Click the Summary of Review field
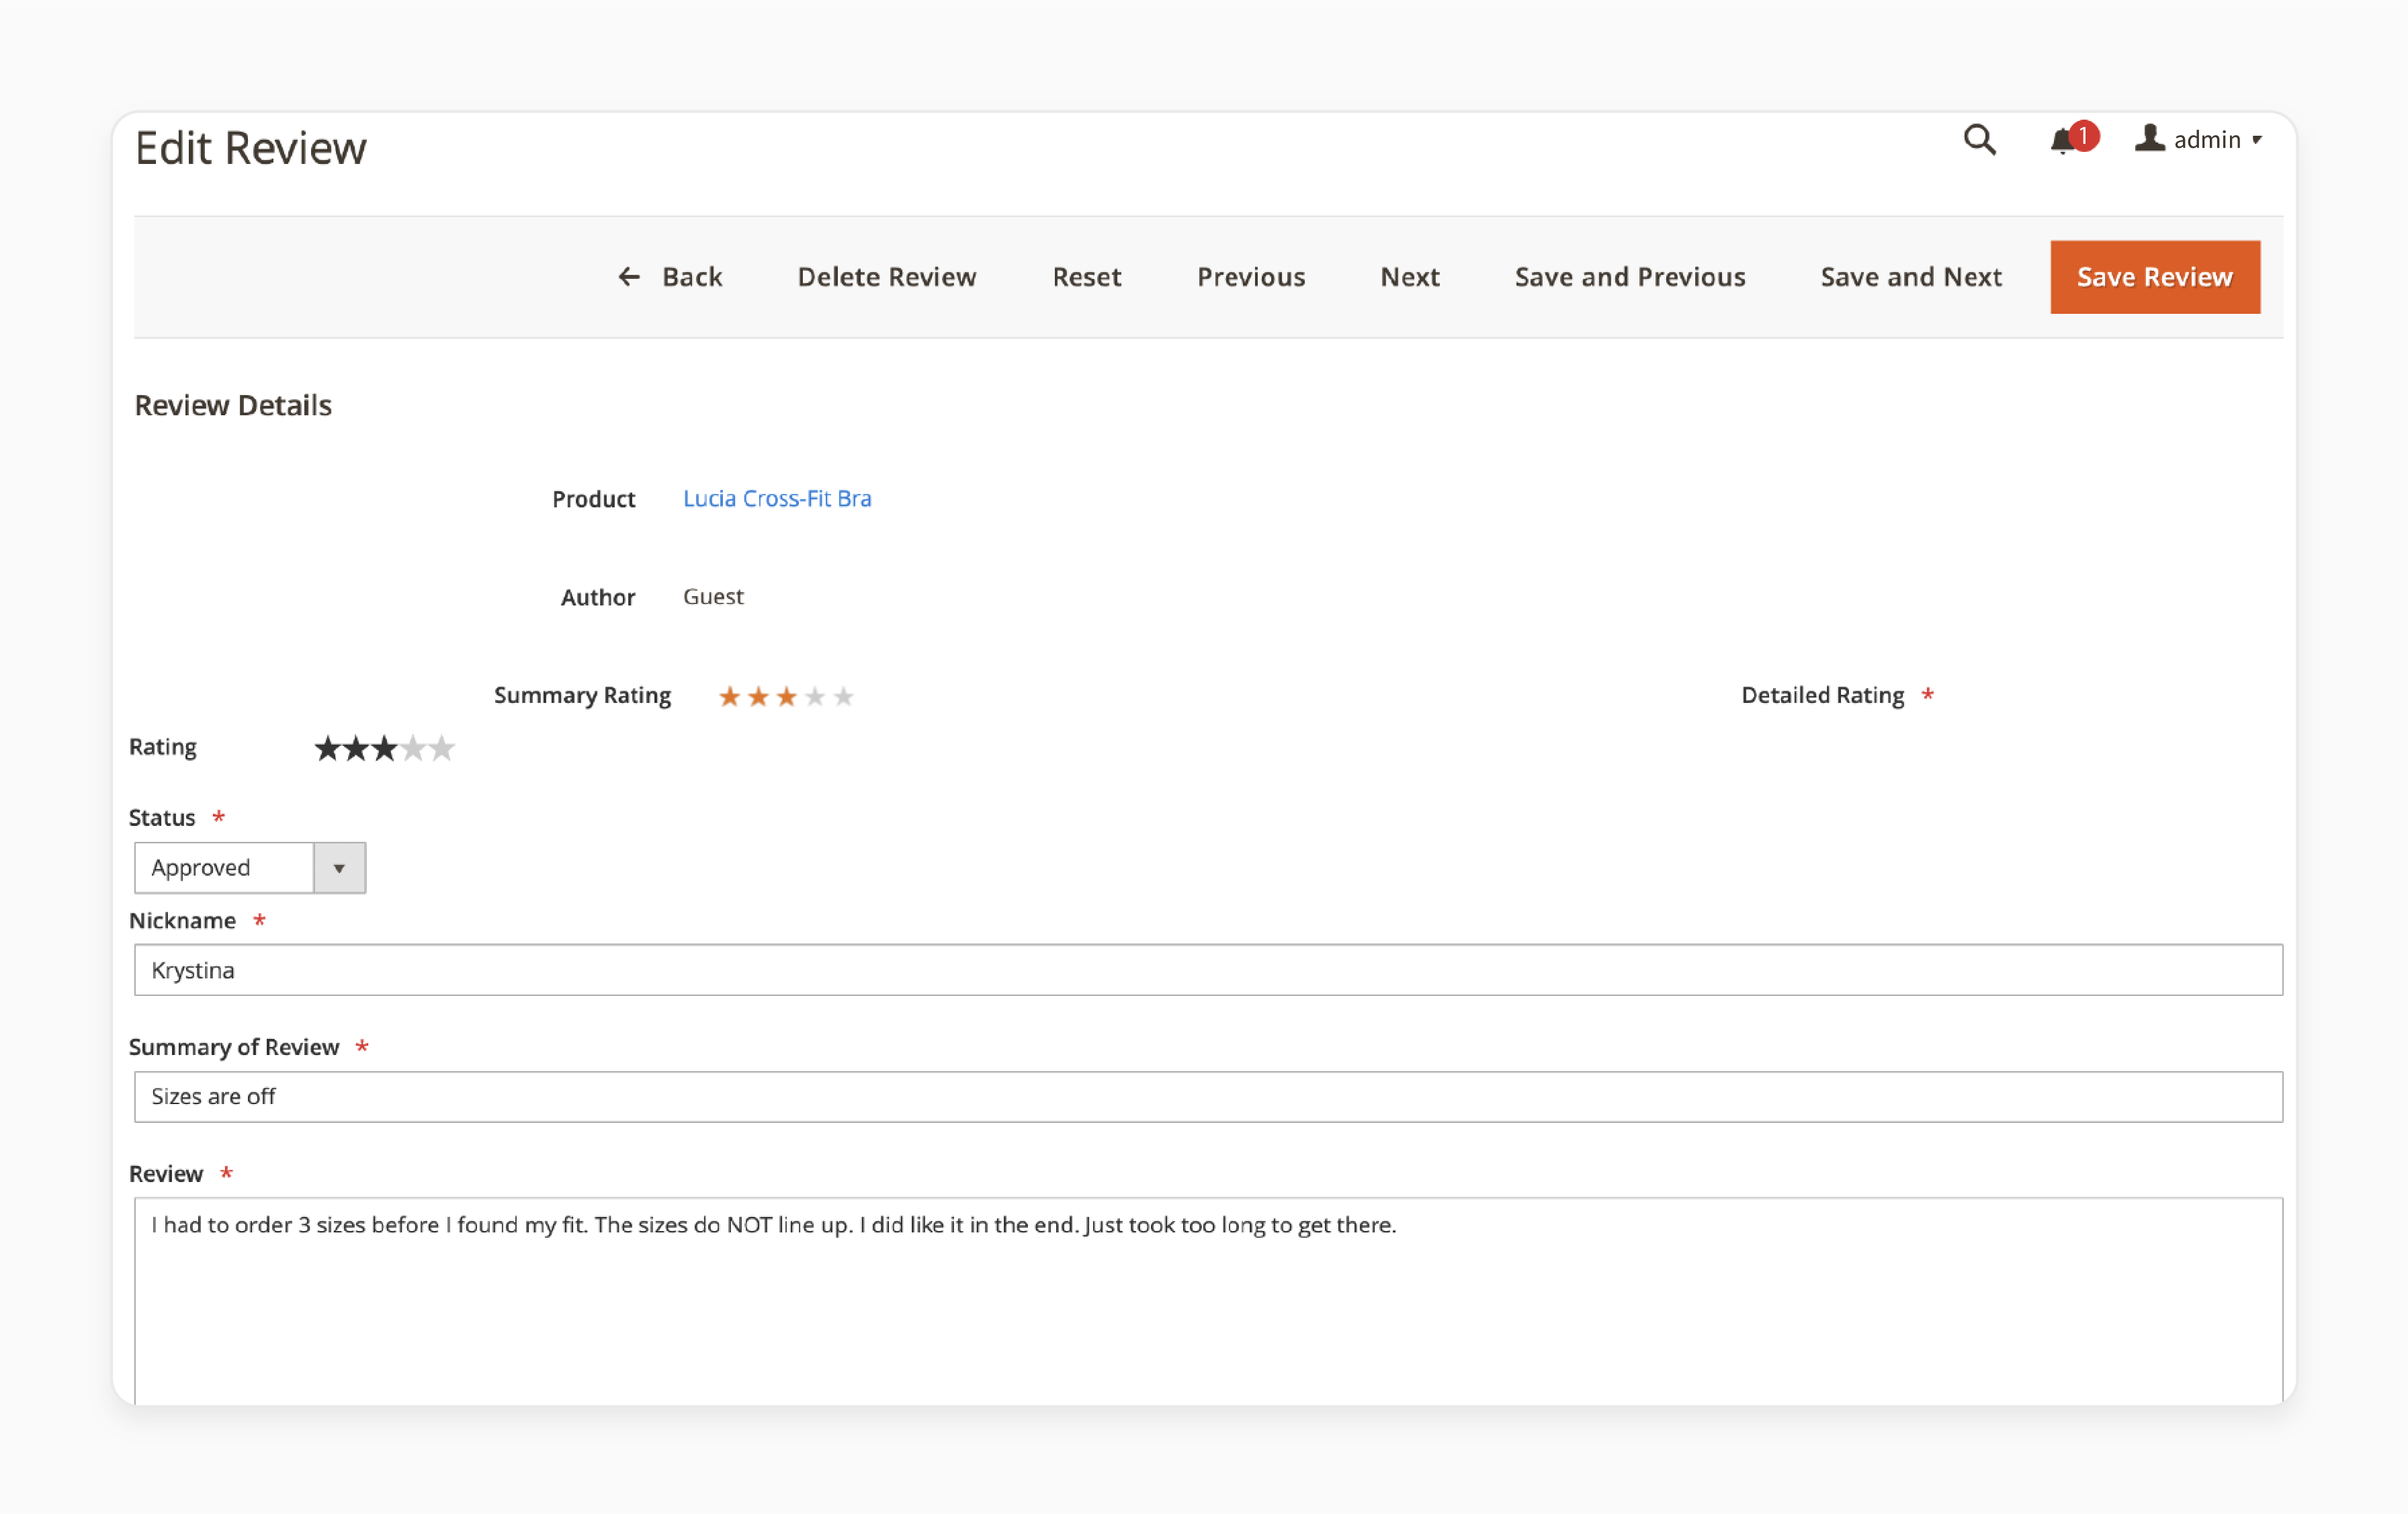2408x1514 pixels. [1207, 1095]
